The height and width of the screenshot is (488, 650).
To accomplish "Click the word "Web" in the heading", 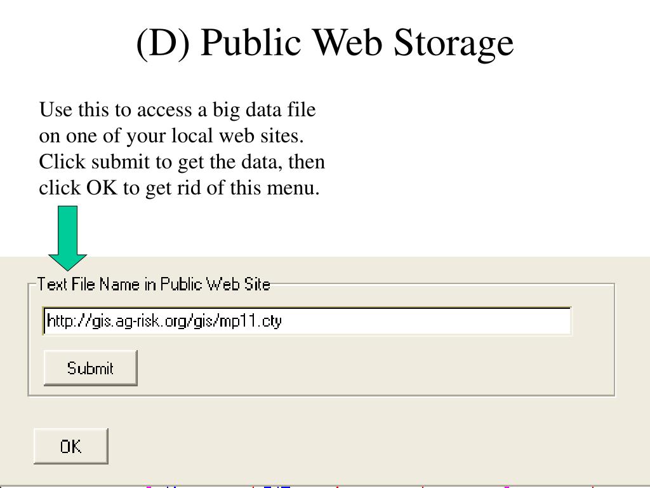I will 347,41.
